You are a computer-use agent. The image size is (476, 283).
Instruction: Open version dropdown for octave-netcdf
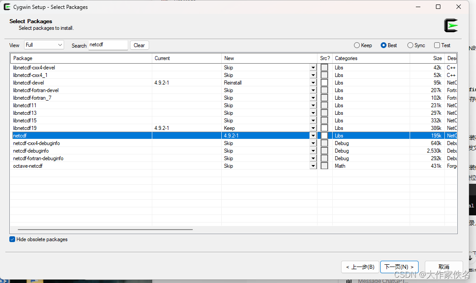click(313, 166)
